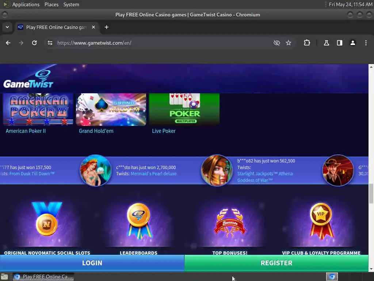Click the cowboy avatar in winners ticker
The image size is (374, 281).
[x=338, y=171]
